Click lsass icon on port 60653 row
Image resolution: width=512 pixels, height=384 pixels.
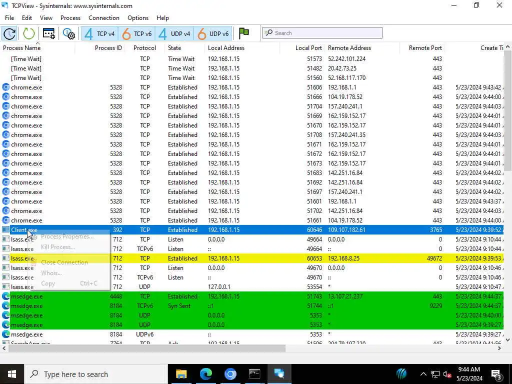(5, 258)
